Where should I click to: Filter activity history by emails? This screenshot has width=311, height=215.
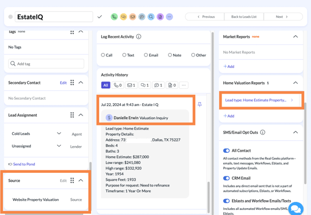[x=131, y=85]
